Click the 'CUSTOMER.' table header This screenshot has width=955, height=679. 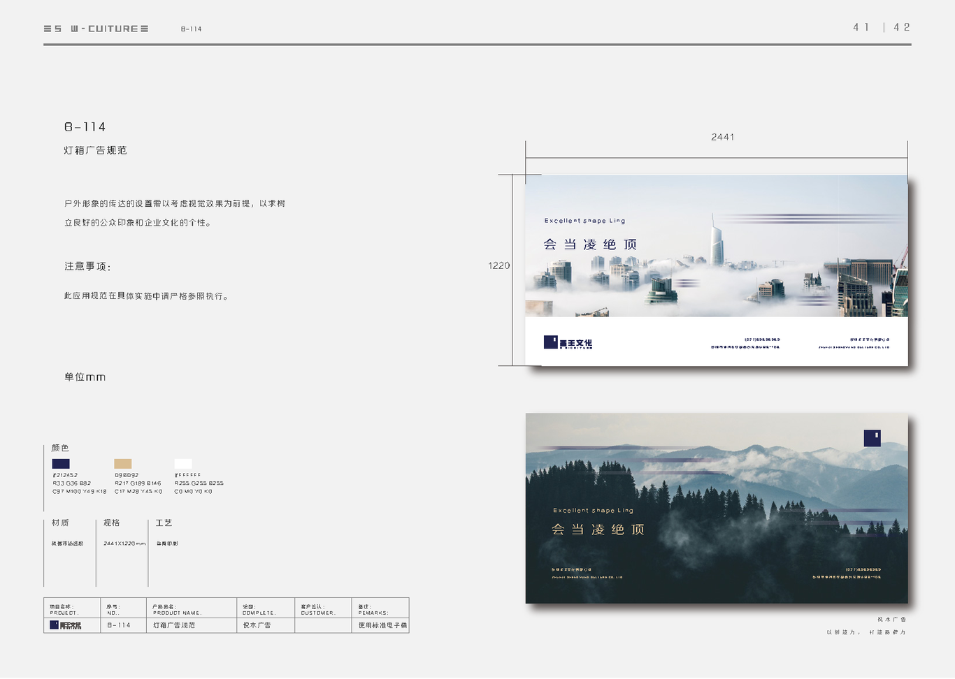point(319,613)
